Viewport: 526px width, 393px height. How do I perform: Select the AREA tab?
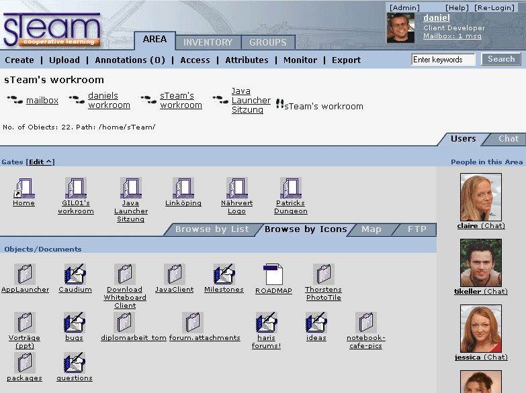point(155,40)
